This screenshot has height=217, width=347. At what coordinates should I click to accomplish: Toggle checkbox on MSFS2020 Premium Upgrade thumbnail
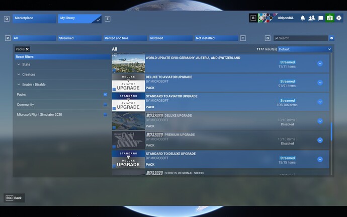114,147
